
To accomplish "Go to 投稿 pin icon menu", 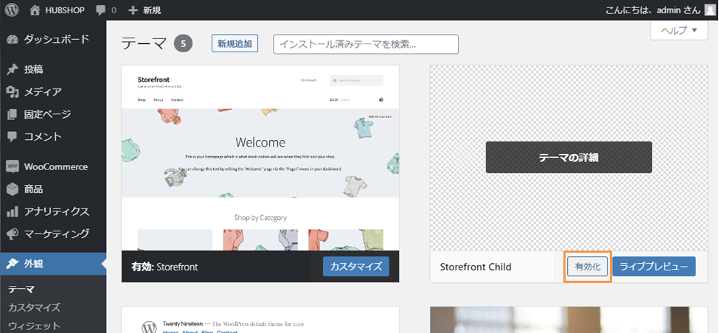I will [x=12, y=69].
